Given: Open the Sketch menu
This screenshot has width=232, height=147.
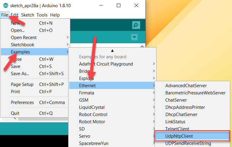Looking at the screenshot, I should tap(27, 15).
